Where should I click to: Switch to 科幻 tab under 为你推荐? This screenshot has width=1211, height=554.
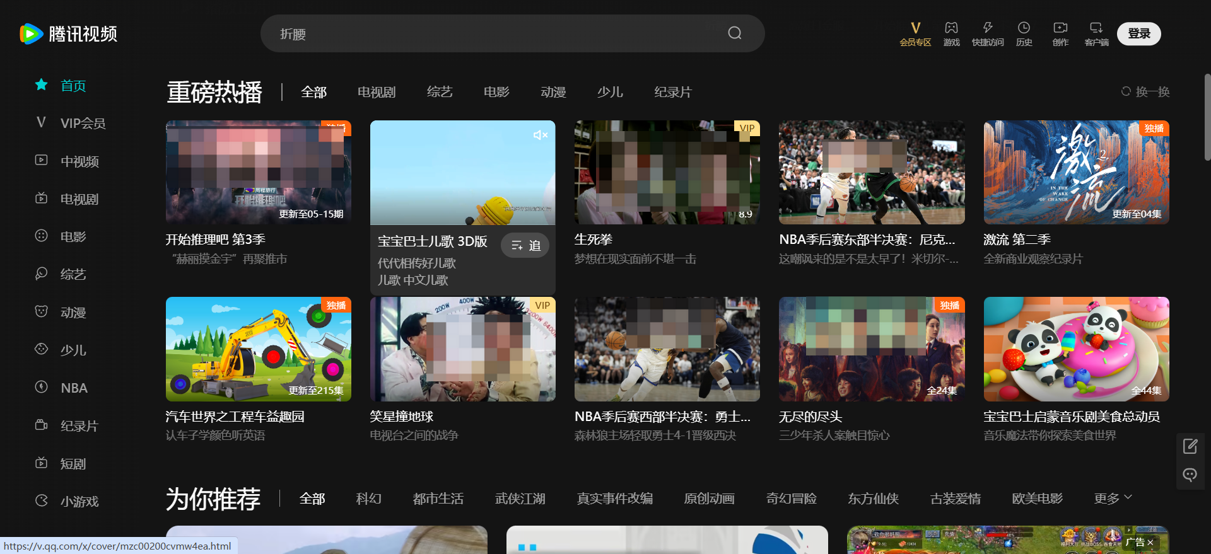click(369, 499)
